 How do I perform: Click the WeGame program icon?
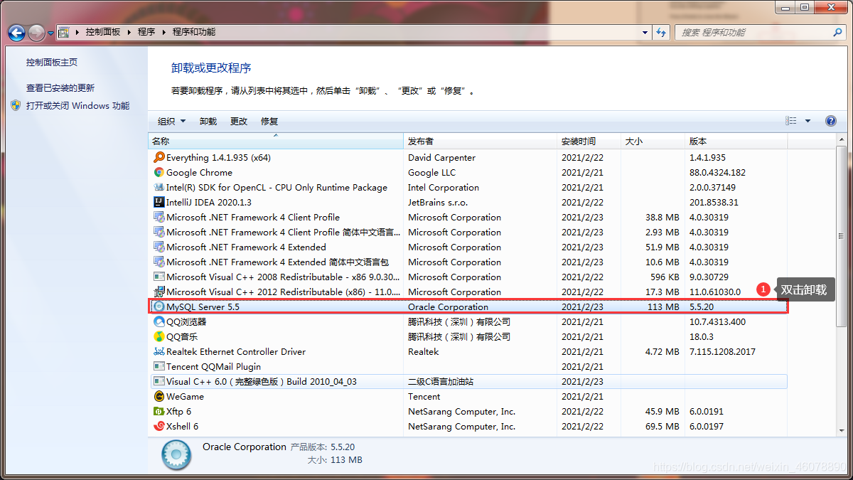[x=159, y=397]
